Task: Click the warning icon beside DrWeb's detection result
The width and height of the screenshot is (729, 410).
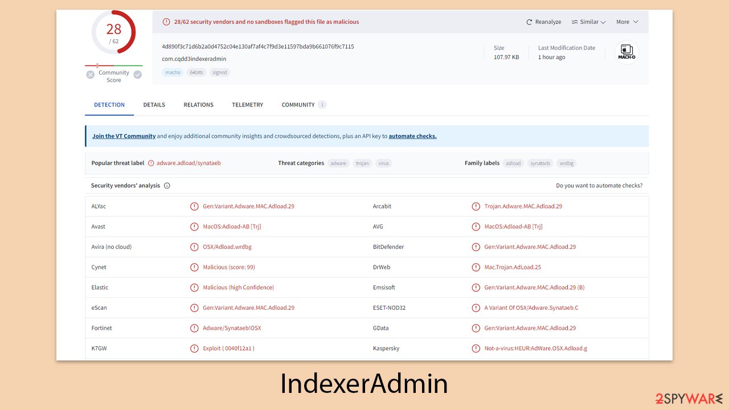Action: (476, 267)
